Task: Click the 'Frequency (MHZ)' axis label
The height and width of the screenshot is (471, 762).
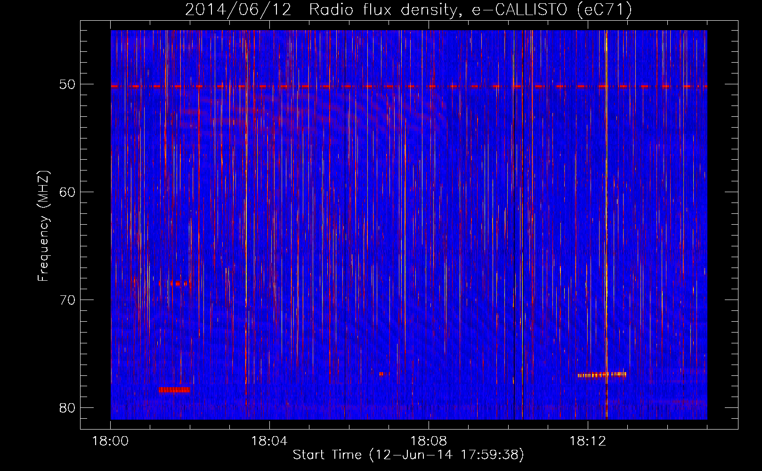Action: [x=43, y=226]
